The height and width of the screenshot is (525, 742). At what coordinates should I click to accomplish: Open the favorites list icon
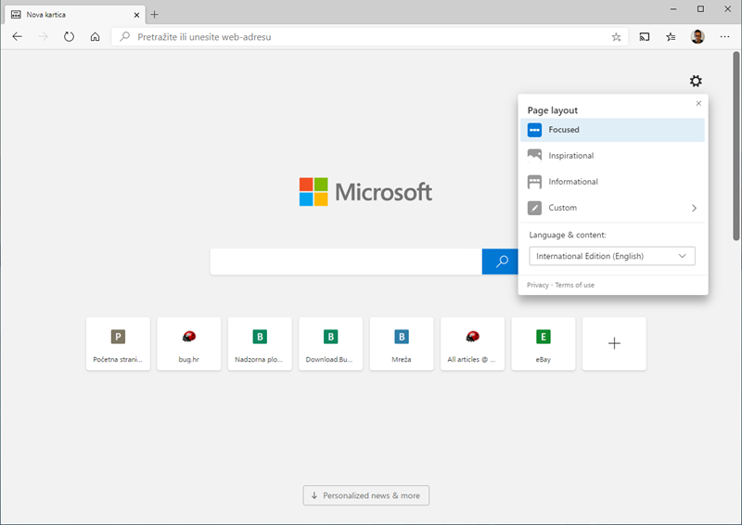pos(671,37)
